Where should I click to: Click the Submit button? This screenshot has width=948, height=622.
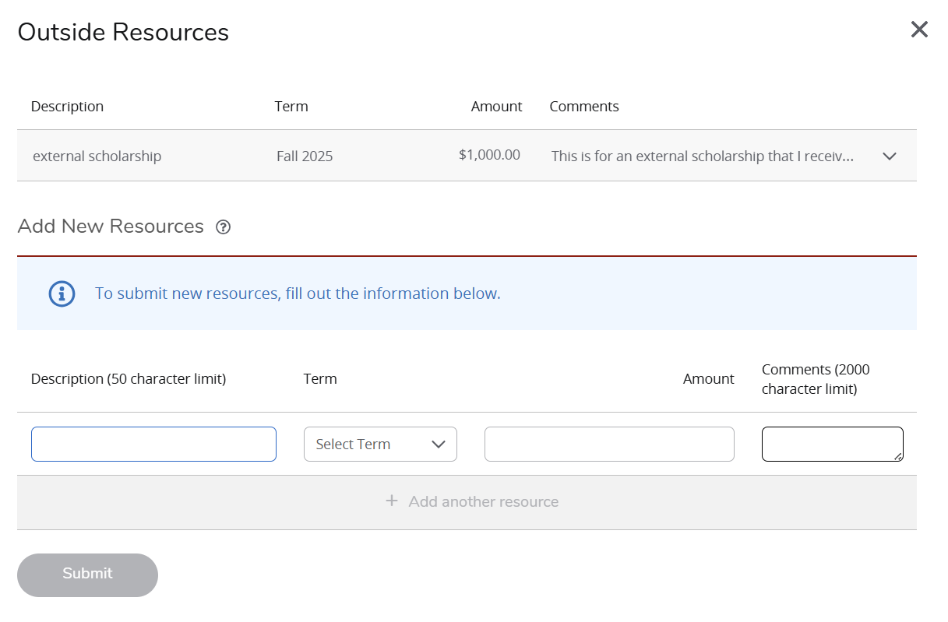(x=87, y=574)
